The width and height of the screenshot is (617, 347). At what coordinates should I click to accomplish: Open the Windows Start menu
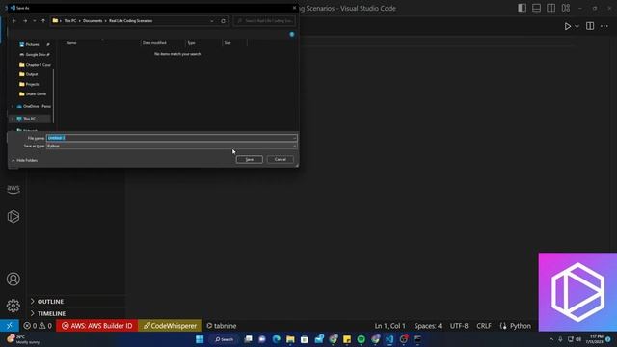pyautogui.click(x=200, y=339)
